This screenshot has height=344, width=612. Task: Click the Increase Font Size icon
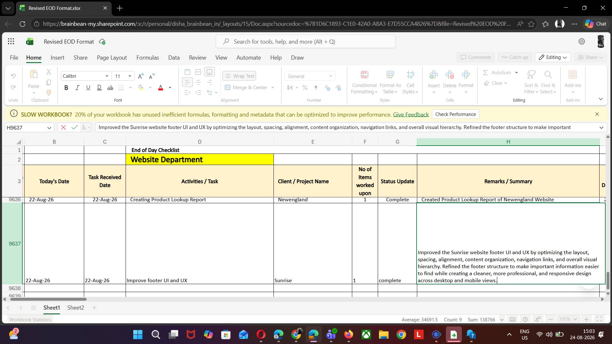(x=141, y=76)
